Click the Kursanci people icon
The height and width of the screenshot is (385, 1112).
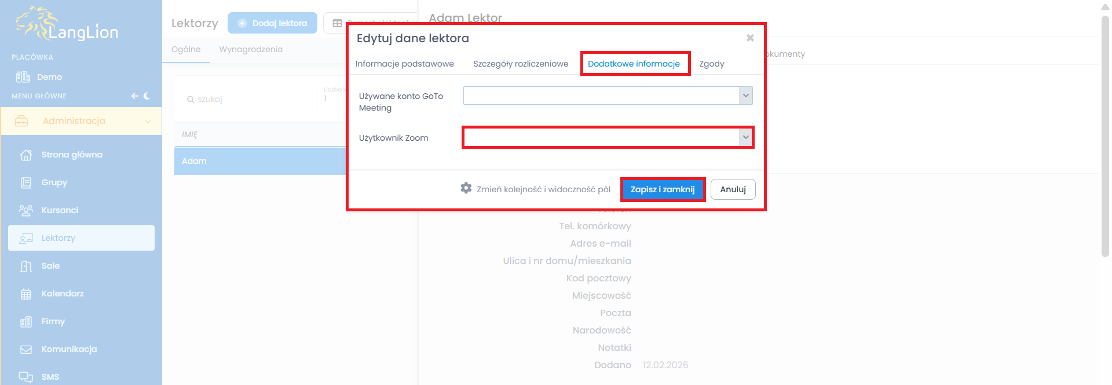pos(26,211)
